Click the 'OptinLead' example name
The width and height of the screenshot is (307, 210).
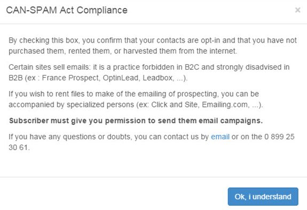(x=121, y=78)
